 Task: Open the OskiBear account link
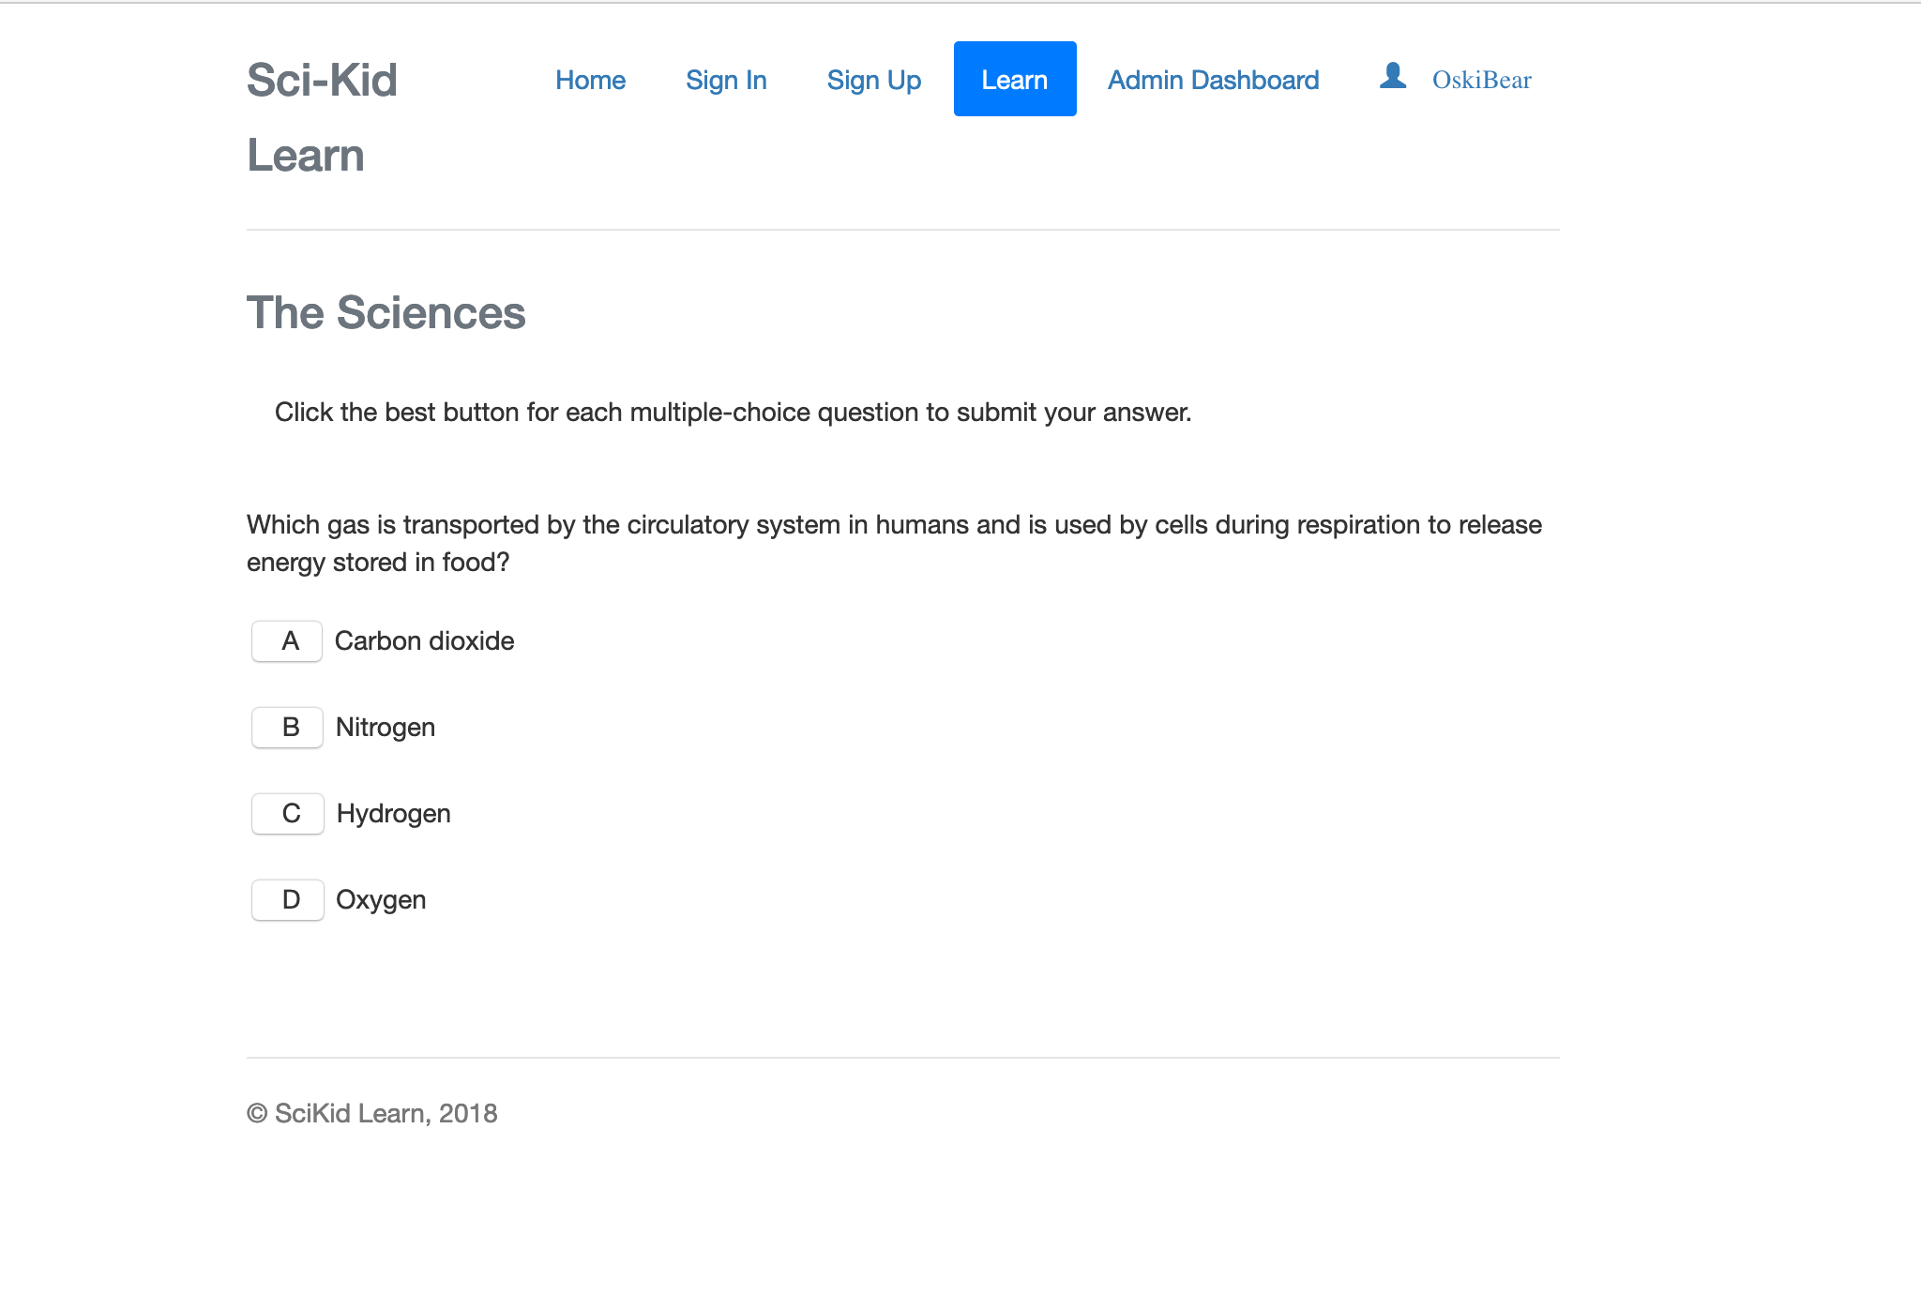click(1481, 80)
